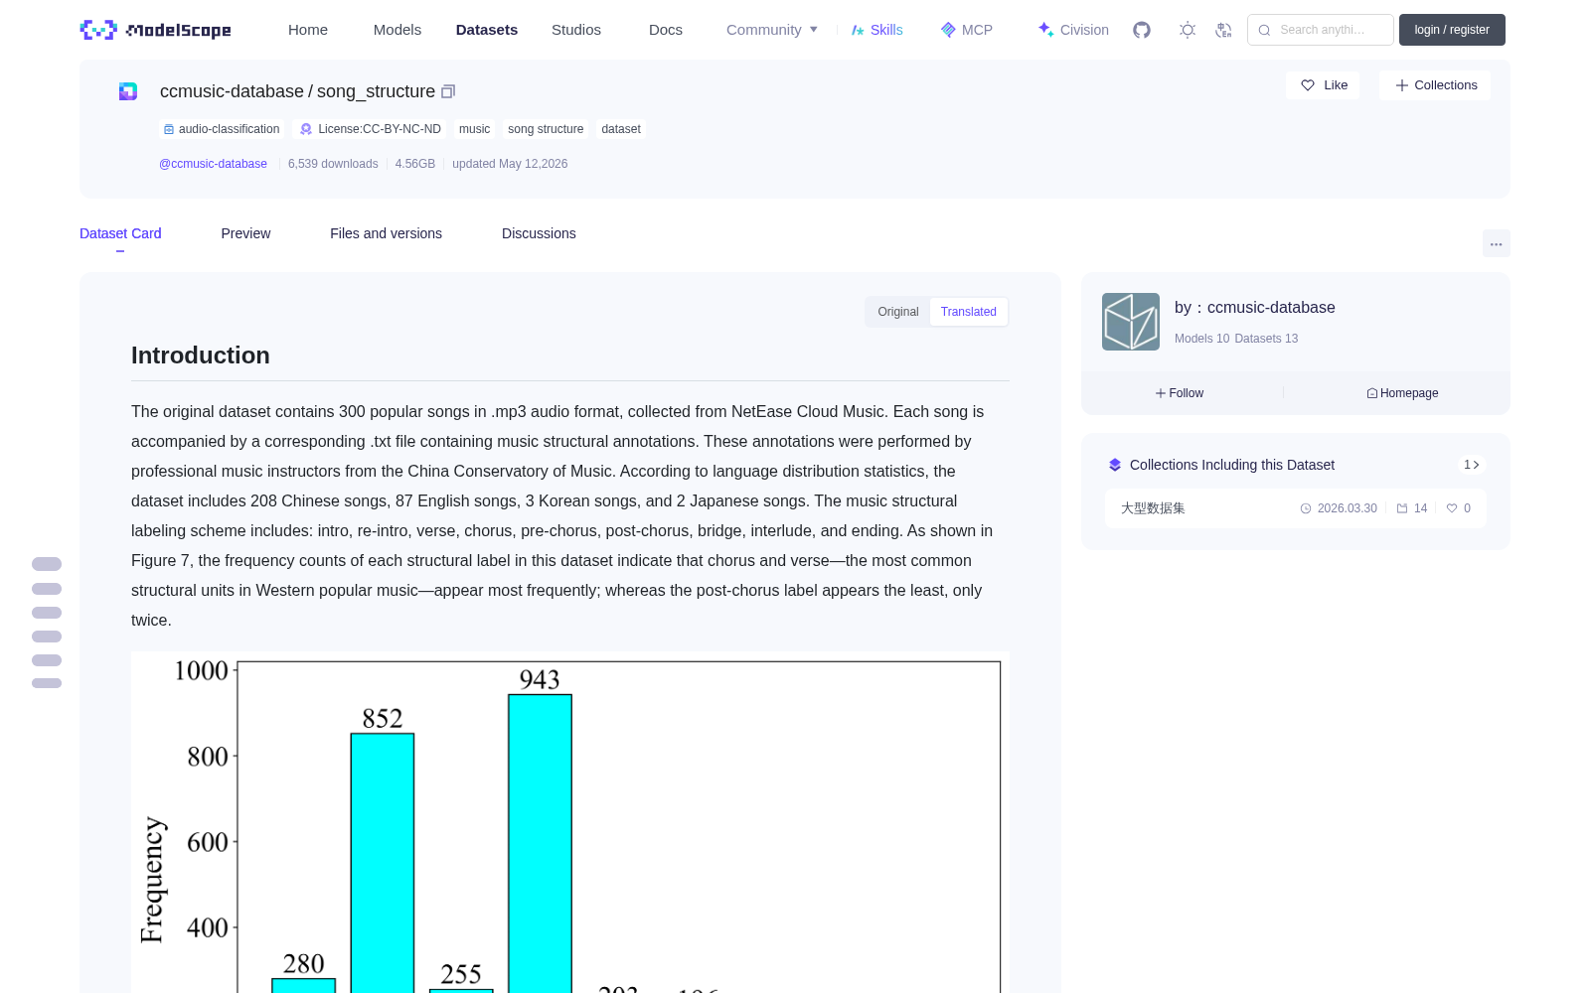Open the Datasets nav item
1590x993 pixels.
pyautogui.click(x=487, y=30)
